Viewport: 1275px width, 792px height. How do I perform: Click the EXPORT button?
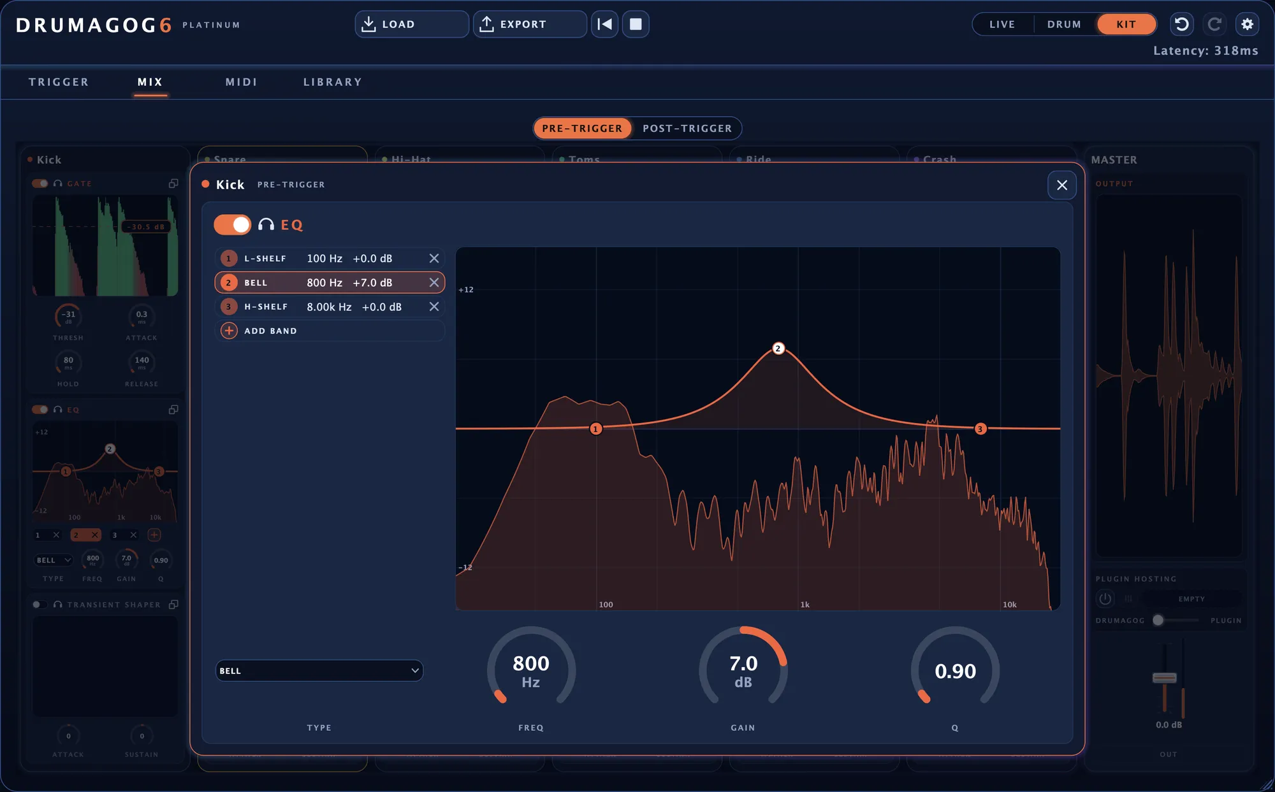pyautogui.click(x=530, y=24)
